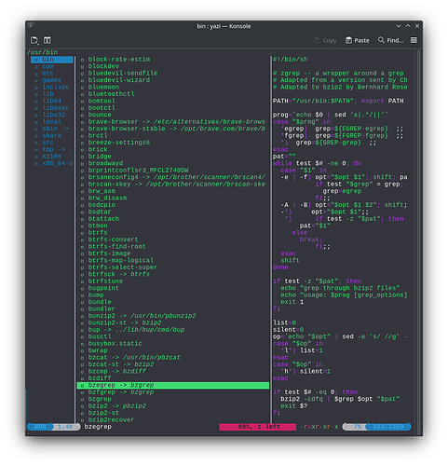Viewport: 448px width, 466px height.
Task: Select the bin folder in parent pane
Action: (52, 60)
